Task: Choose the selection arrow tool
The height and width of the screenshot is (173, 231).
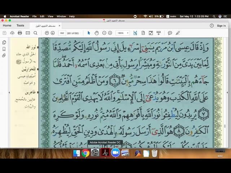Action: tap(89, 33)
